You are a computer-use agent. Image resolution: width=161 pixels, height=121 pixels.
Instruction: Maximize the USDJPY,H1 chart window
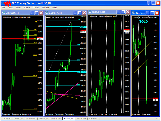point(123,12)
